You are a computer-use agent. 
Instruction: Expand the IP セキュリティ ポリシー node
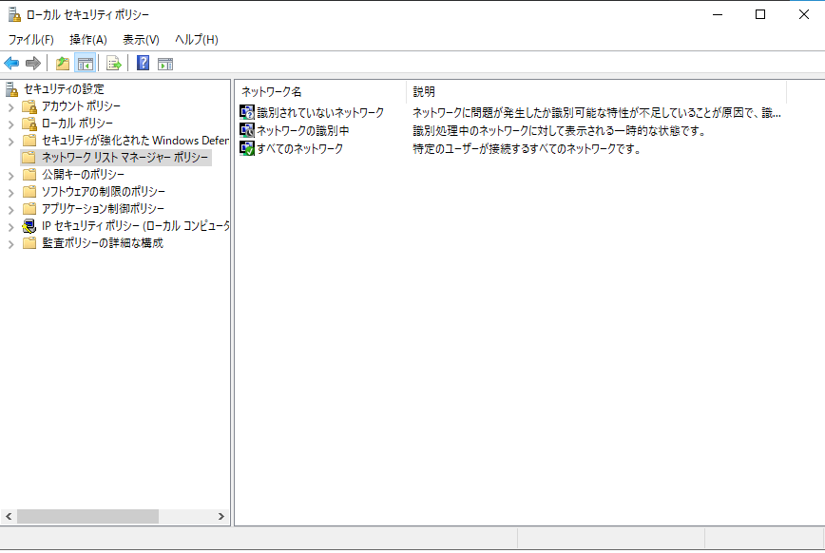pos(10,227)
